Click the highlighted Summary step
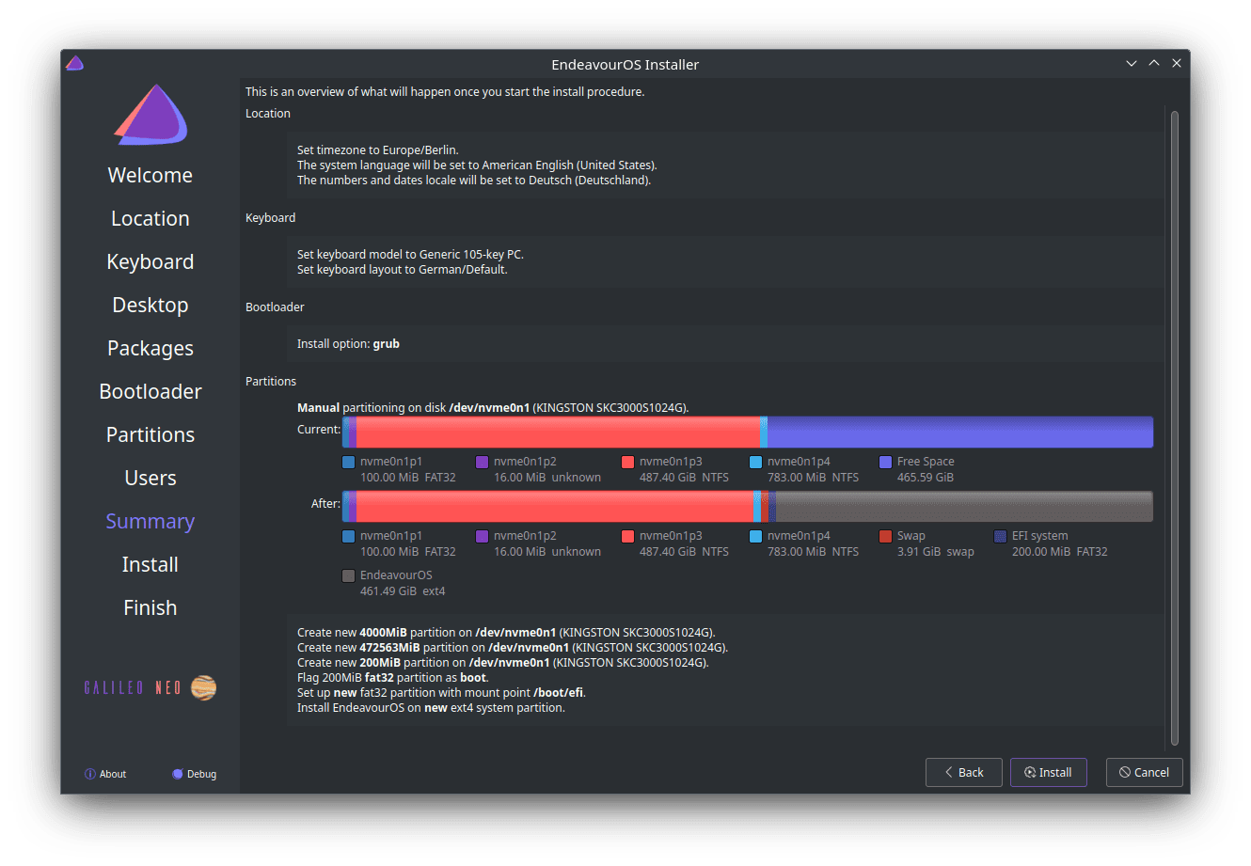This screenshot has height=866, width=1251. point(150,522)
